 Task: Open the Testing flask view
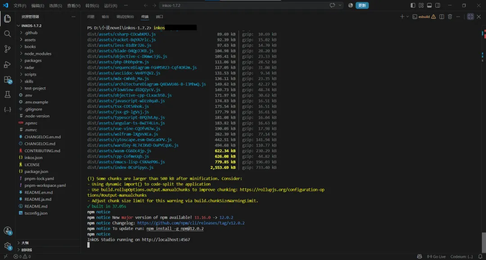pyautogui.click(x=8, y=95)
